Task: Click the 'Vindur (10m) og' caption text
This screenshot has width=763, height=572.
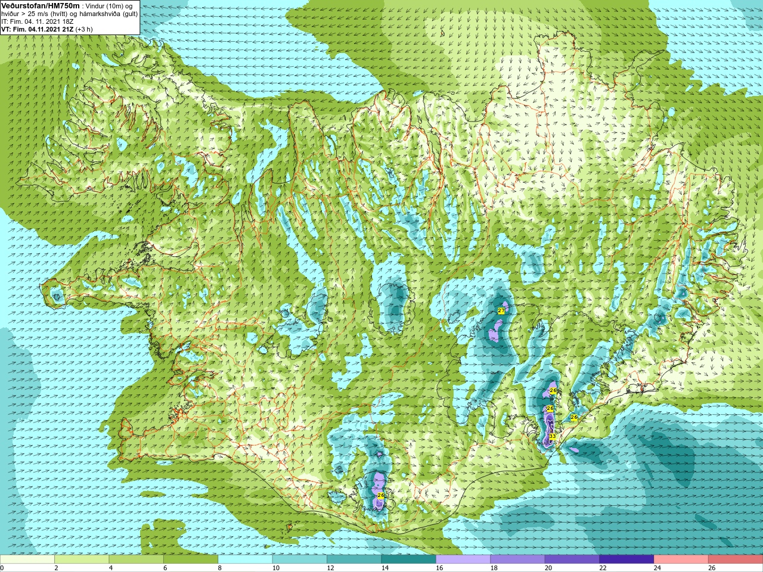Action: (x=109, y=5)
